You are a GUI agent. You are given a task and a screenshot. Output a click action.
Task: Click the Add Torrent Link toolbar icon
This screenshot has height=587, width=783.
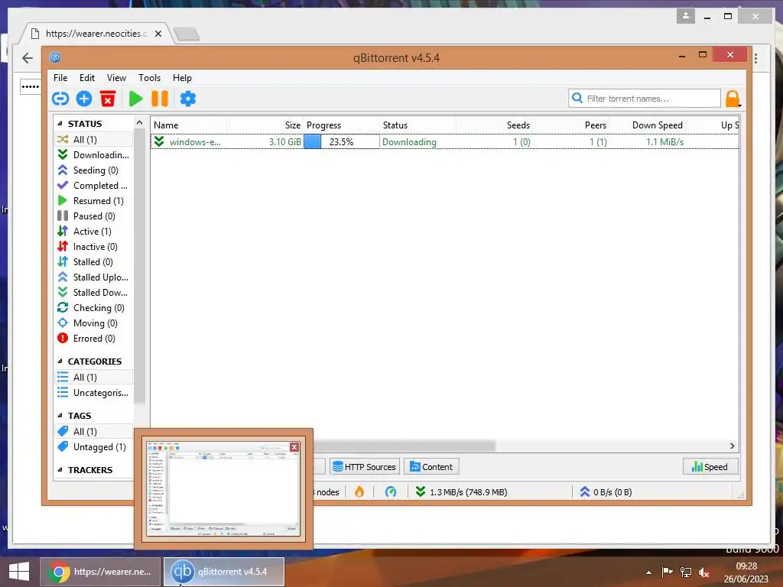pyautogui.click(x=60, y=99)
